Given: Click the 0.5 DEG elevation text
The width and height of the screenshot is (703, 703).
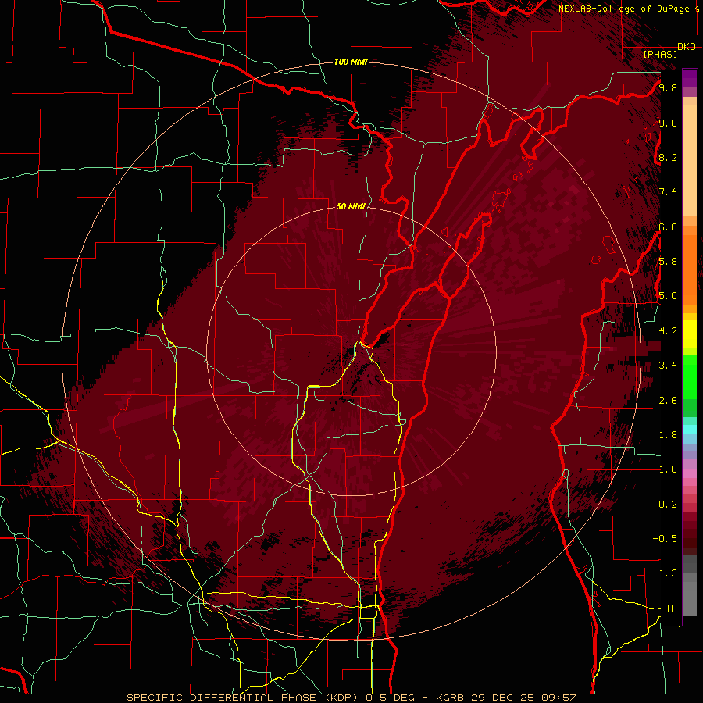Looking at the screenshot, I should point(391,698).
